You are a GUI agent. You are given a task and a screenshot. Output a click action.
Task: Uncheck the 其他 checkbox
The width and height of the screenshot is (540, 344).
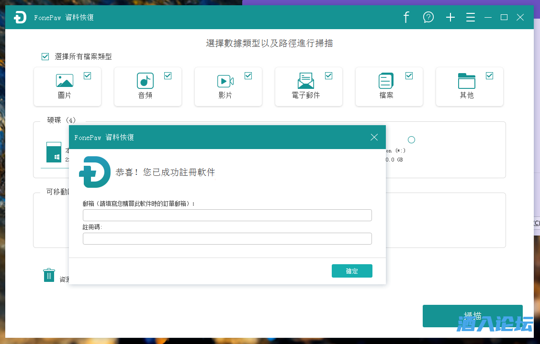click(489, 75)
